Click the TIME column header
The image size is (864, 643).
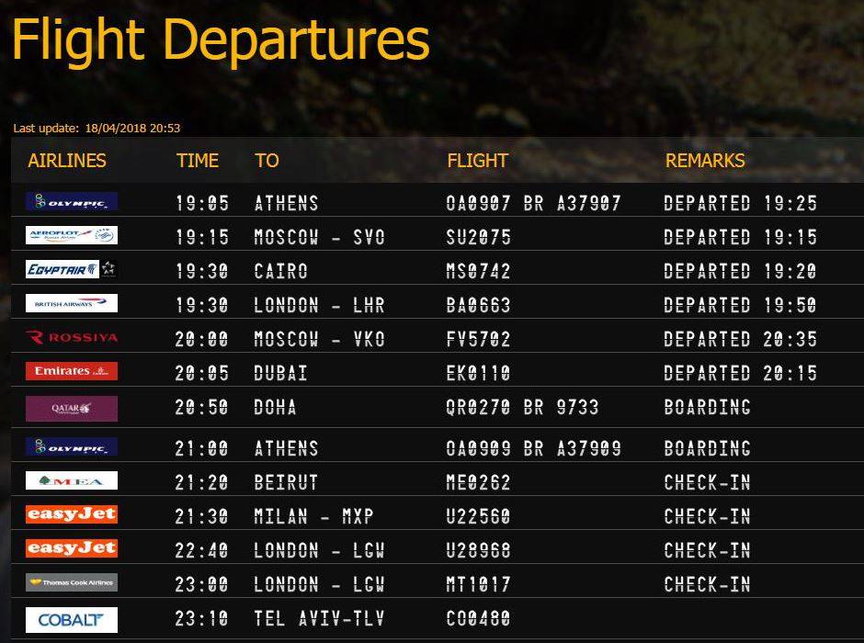coord(198,161)
